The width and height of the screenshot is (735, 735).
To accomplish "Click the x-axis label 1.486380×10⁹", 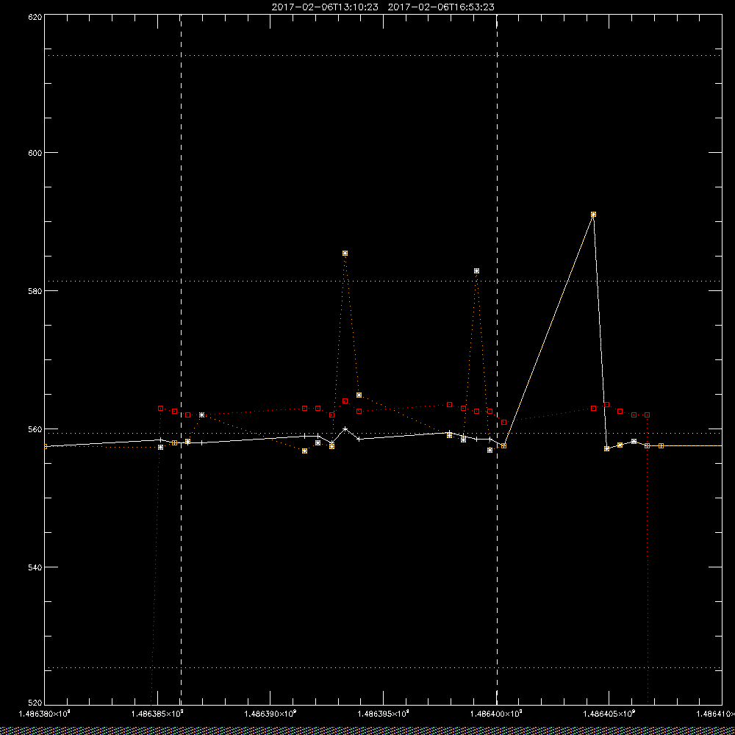I will (44, 714).
